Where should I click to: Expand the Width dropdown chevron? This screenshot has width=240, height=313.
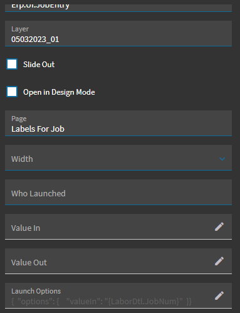(222, 159)
